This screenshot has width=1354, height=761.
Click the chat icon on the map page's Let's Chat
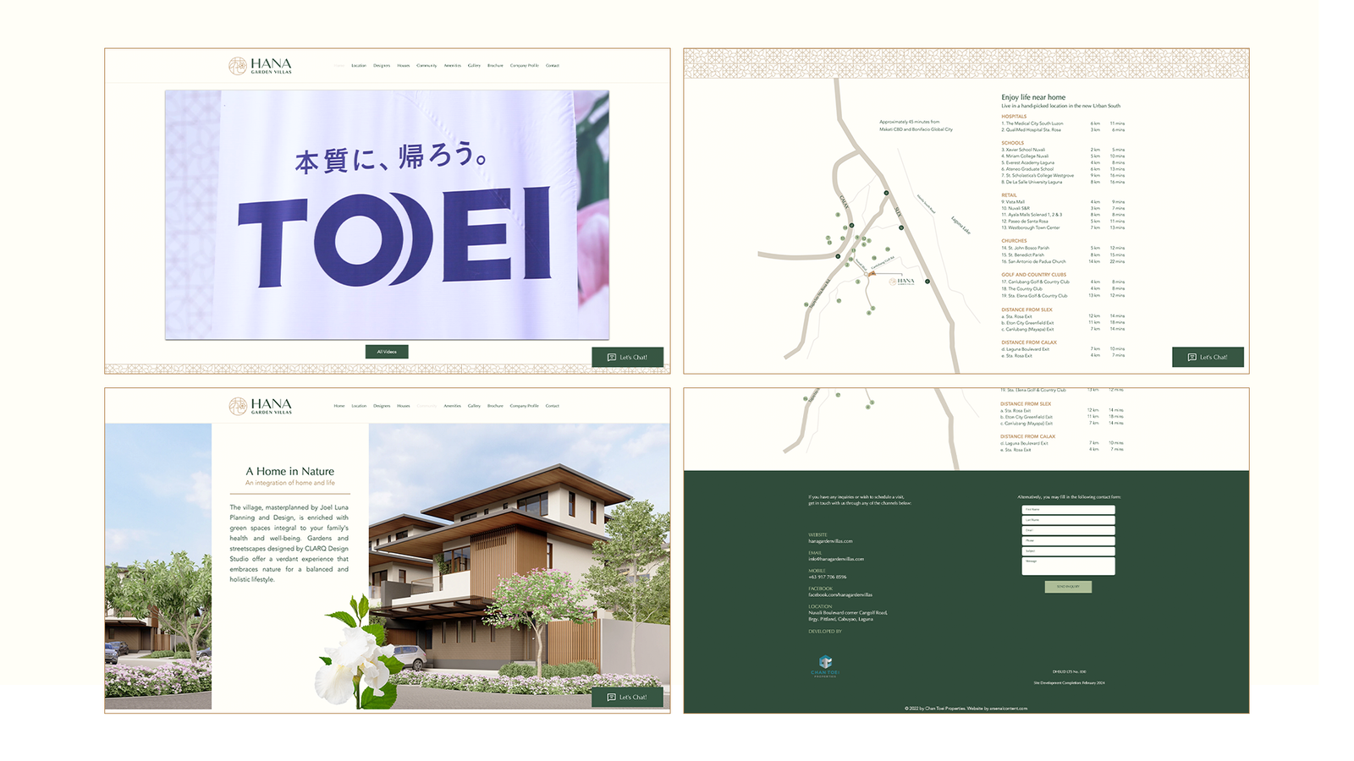(1193, 357)
